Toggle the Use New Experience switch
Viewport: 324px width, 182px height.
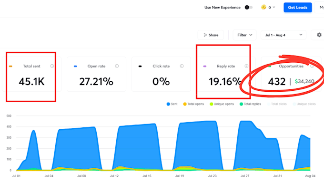249,8
